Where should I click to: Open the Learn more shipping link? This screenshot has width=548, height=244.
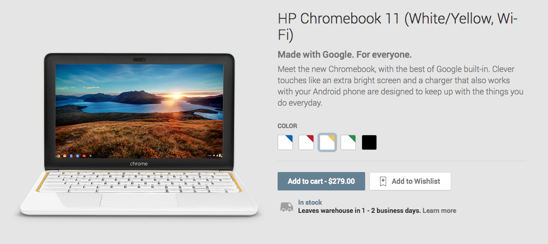(x=439, y=210)
